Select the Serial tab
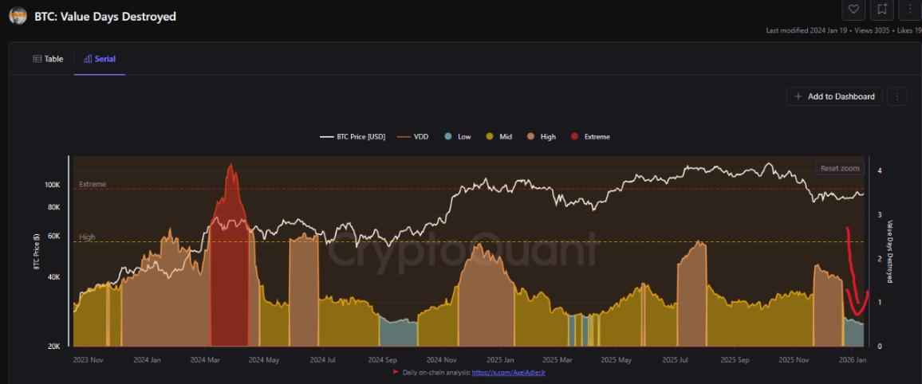 [100, 59]
